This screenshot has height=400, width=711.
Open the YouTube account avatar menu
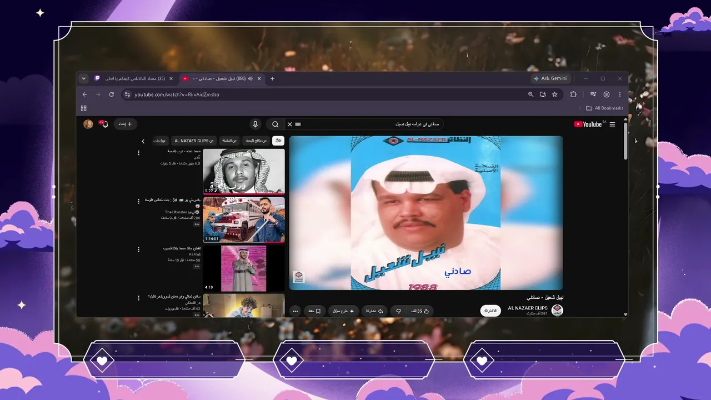tap(88, 124)
